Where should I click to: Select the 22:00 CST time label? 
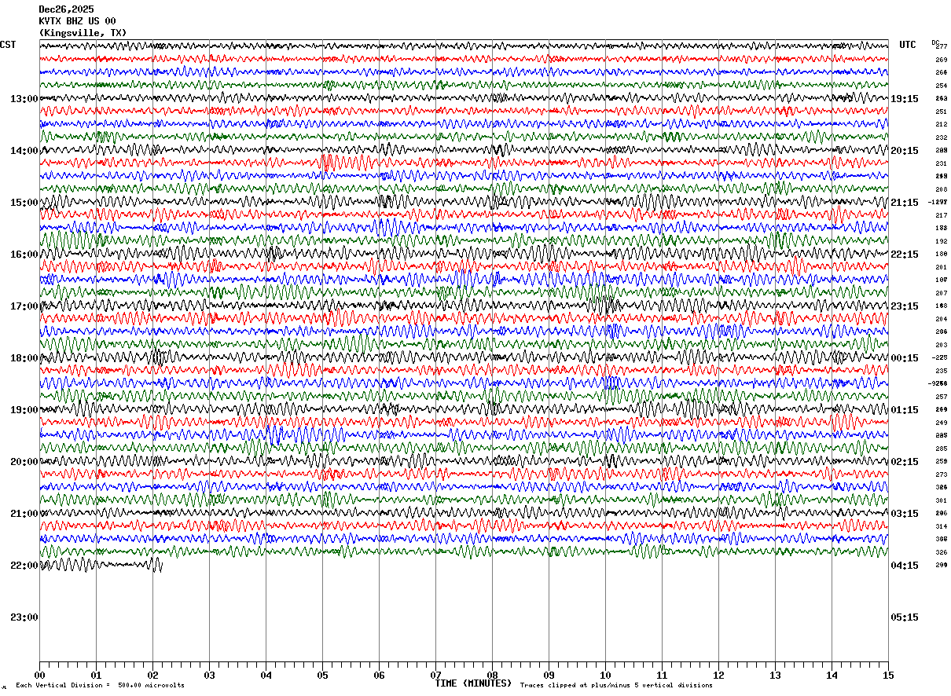click(24, 566)
